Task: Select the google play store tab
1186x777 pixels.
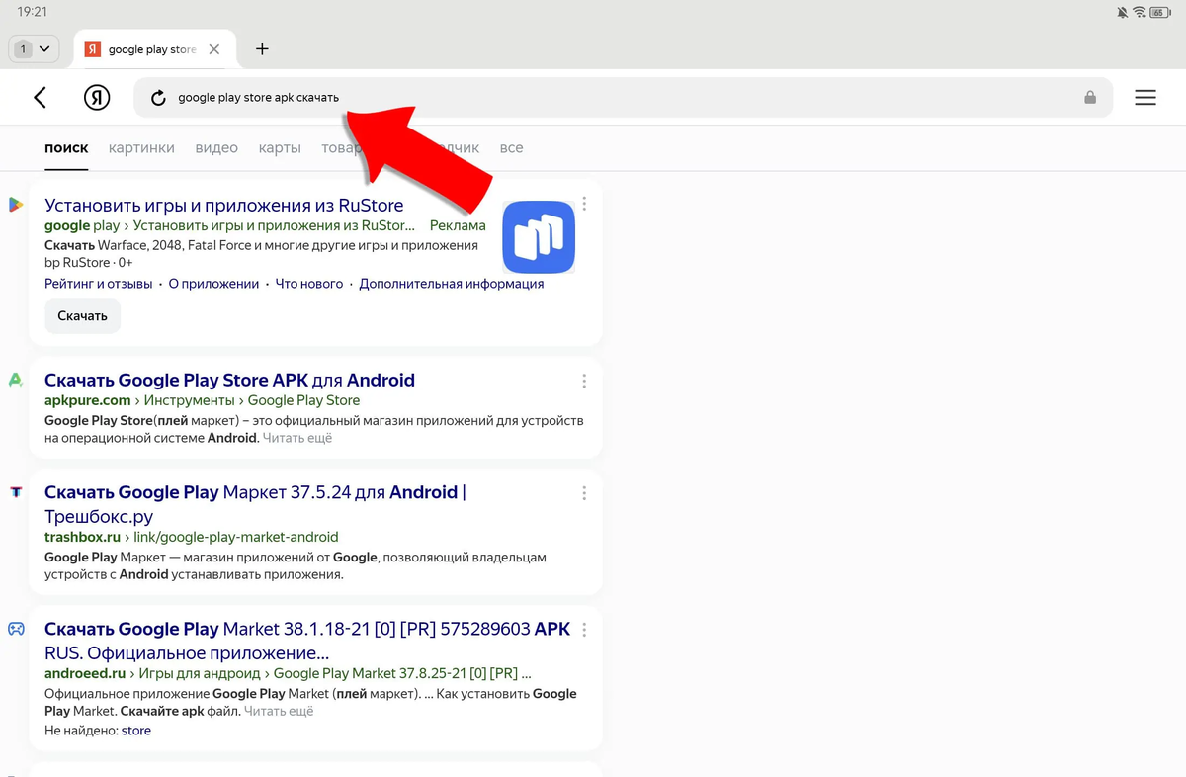Action: 153,49
